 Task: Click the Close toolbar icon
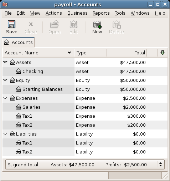[31, 24]
